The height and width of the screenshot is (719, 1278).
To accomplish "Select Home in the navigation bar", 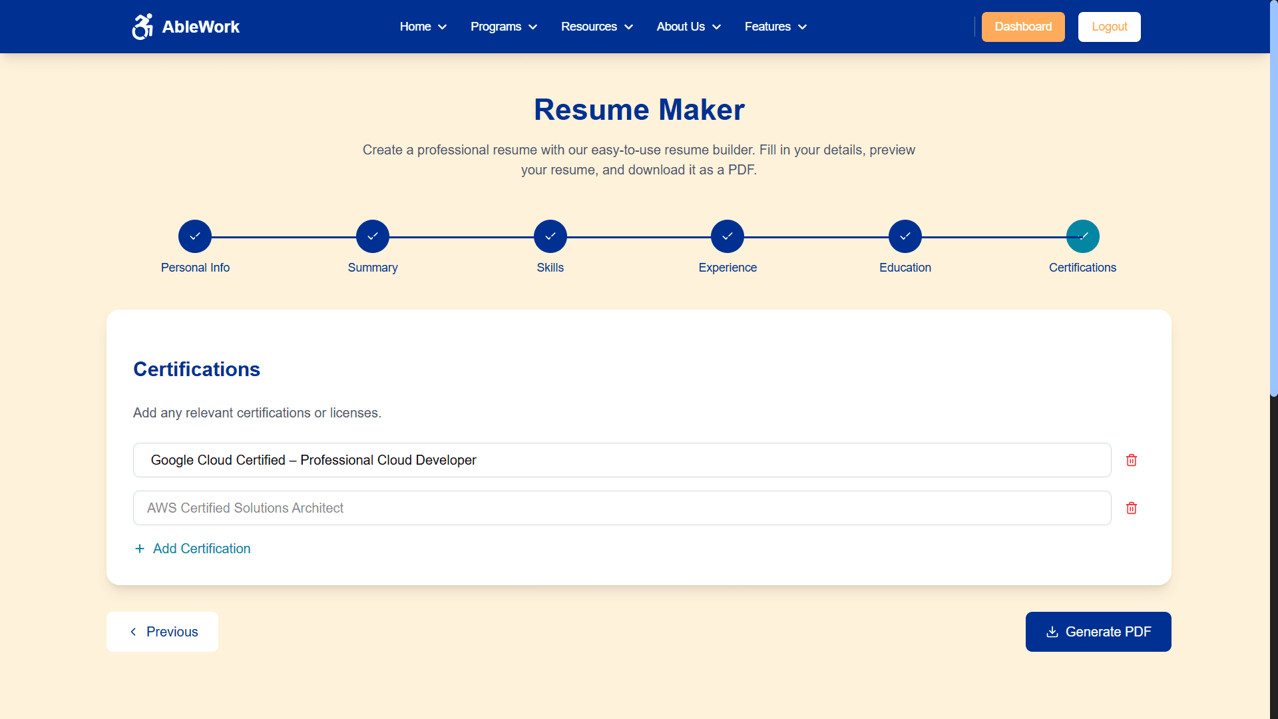I will pyautogui.click(x=422, y=27).
